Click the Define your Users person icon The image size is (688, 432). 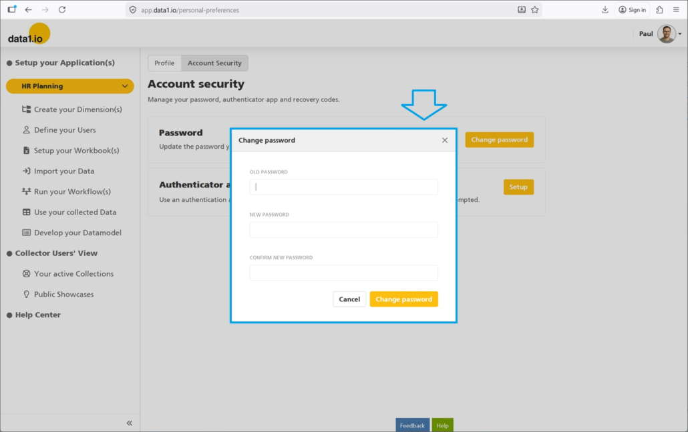point(27,130)
